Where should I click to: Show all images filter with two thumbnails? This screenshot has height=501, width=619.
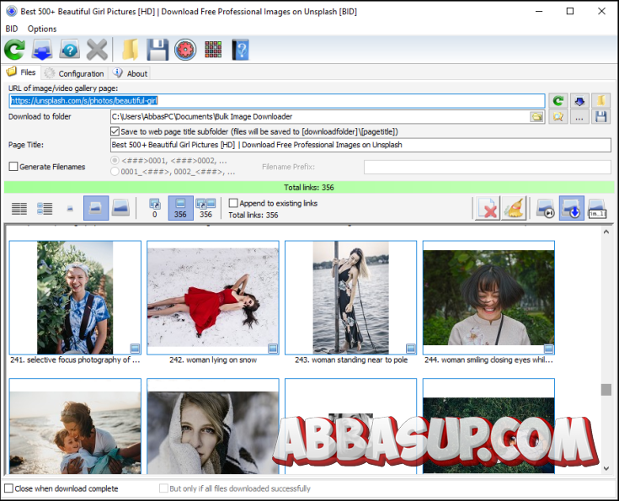coord(205,208)
